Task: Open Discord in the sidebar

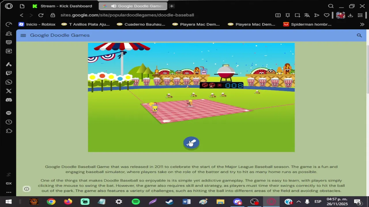Action: (x=9, y=100)
